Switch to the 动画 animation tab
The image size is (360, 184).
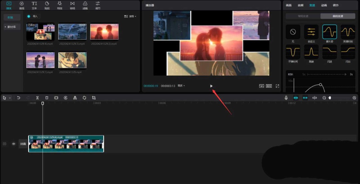tap(324, 5)
